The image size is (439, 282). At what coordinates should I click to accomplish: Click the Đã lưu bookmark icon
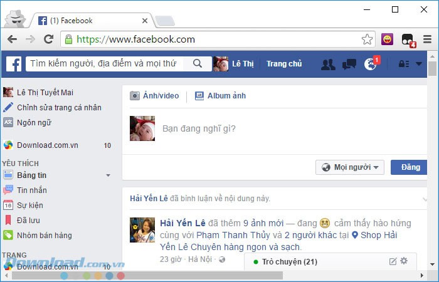(8, 220)
